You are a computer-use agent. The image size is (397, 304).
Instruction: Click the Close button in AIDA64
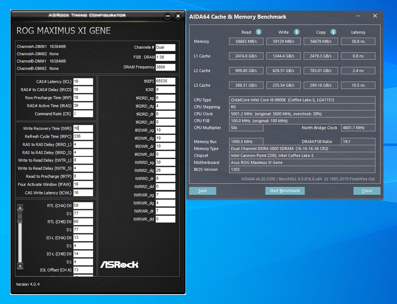[x=367, y=191]
